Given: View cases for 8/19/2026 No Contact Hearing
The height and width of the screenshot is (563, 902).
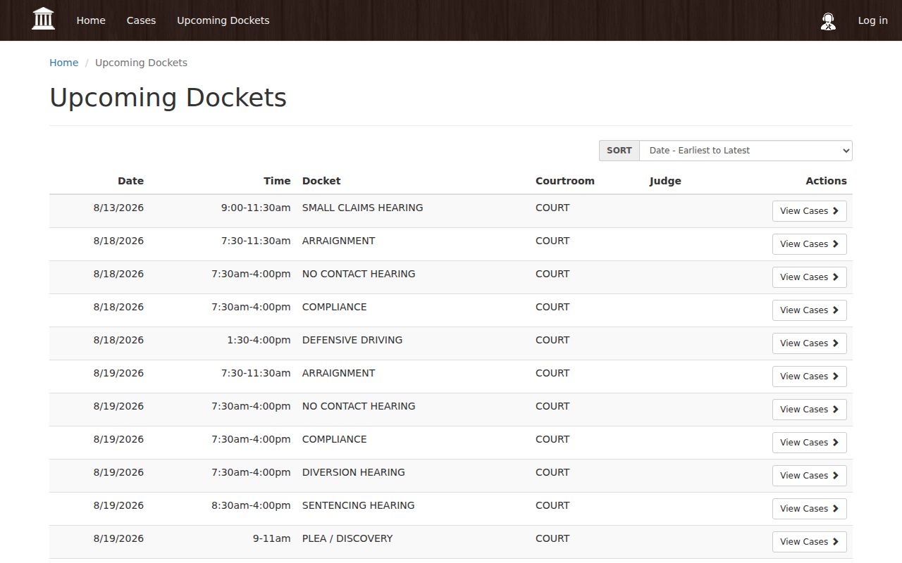Looking at the screenshot, I should click(809, 410).
